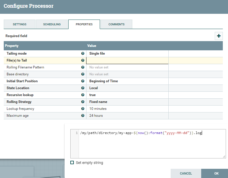The width and height of the screenshot is (228, 178).
Task: Click help icon for Rolling Filename Pattern
Action: 83,67
